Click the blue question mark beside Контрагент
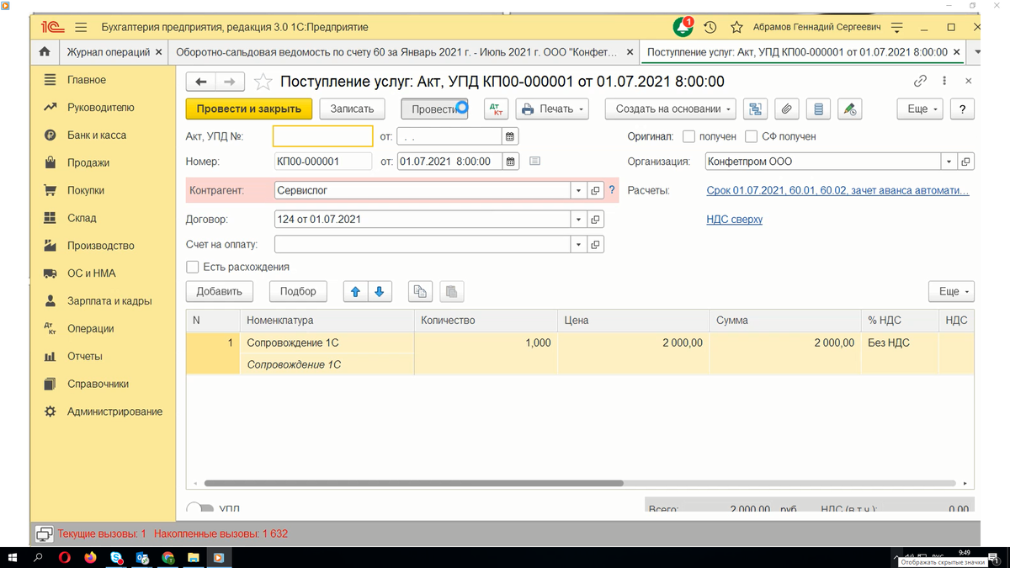The height and width of the screenshot is (568, 1010). coord(612,191)
